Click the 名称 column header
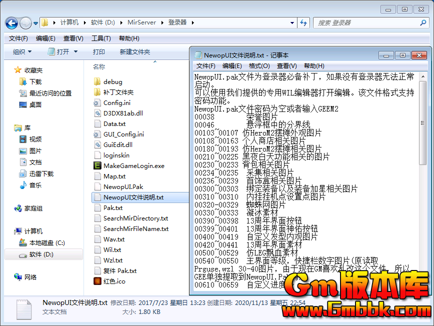The image size is (434, 326). [x=99, y=67]
